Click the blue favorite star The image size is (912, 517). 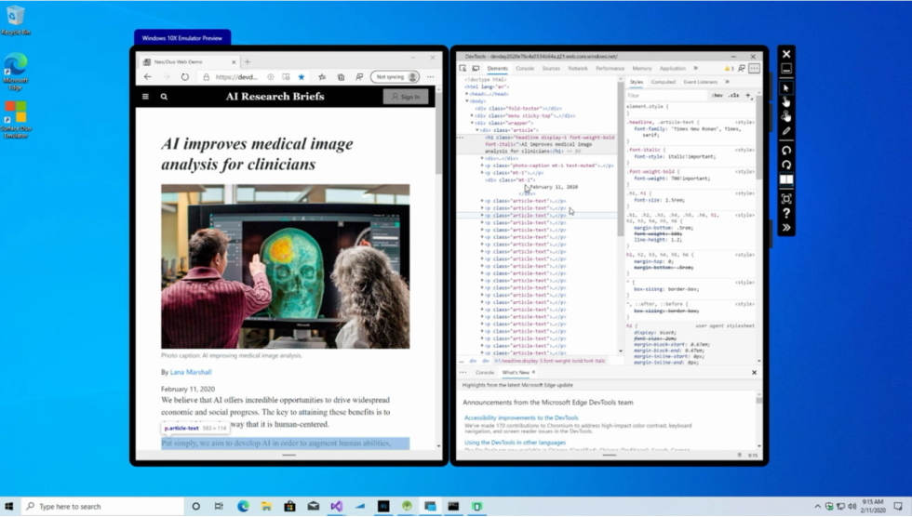pos(302,76)
